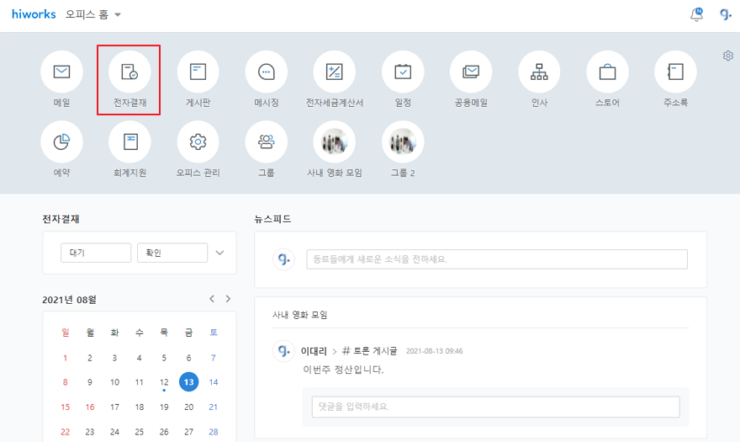
Task: Open the 오피스 관리 gear icon
Action: tap(198, 141)
